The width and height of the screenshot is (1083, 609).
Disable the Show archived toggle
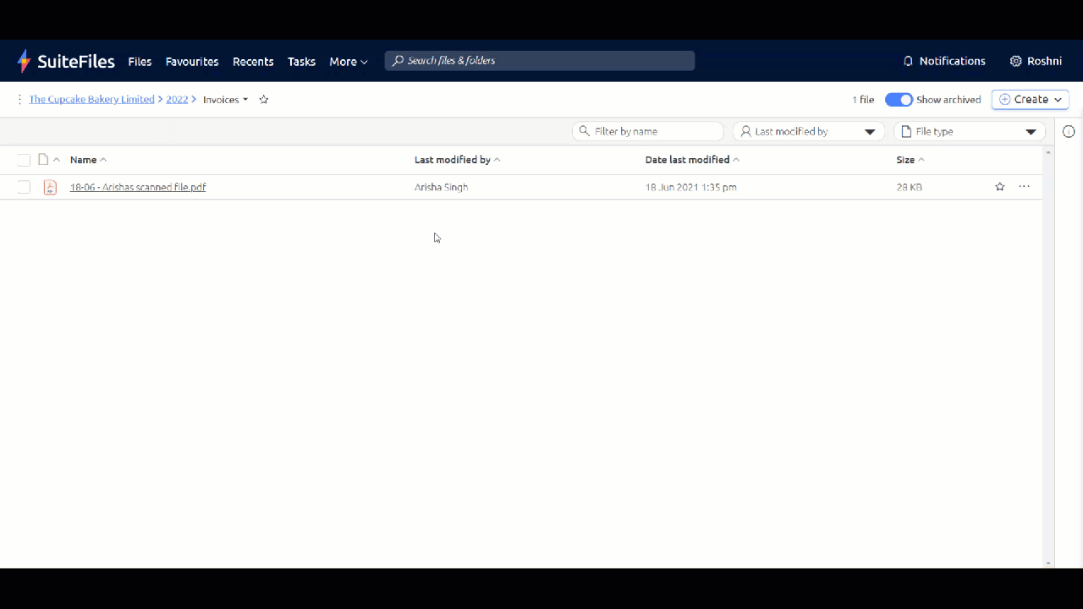(x=899, y=99)
